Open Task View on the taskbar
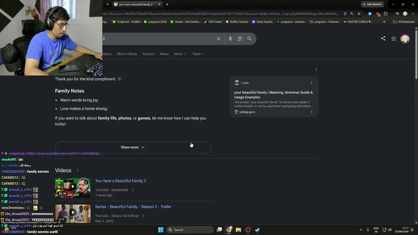Screen dimensions: 418x235 219,230
